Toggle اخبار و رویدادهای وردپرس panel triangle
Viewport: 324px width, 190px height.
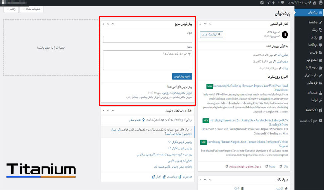click(x=103, y=111)
